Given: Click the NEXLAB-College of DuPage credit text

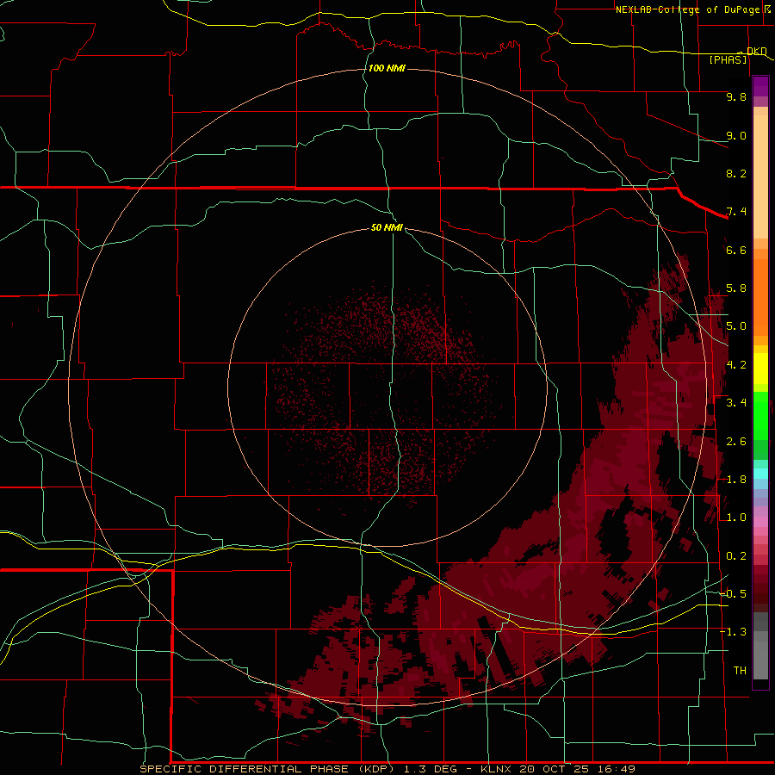Looking at the screenshot, I should (x=687, y=9).
